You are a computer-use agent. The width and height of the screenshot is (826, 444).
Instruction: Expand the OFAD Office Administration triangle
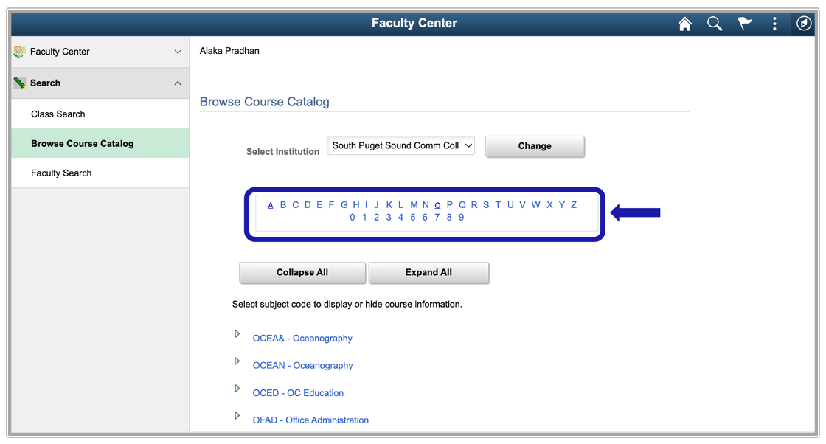tap(237, 416)
